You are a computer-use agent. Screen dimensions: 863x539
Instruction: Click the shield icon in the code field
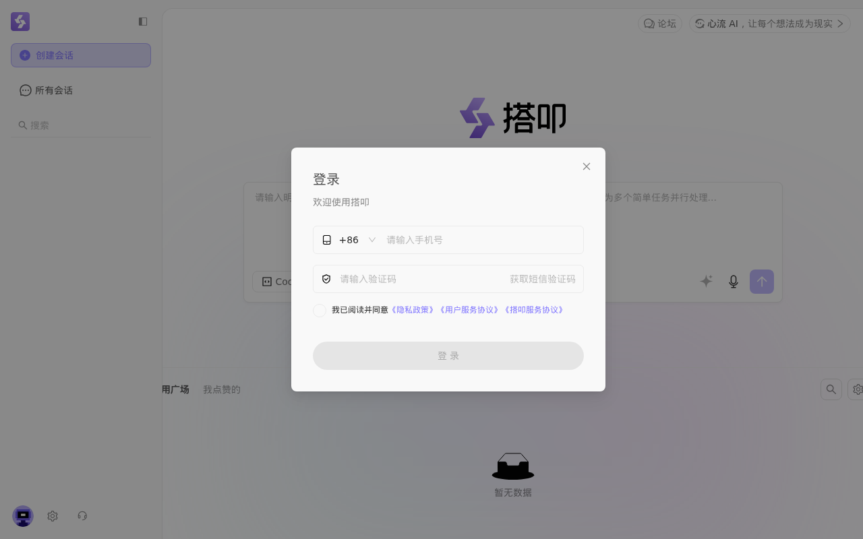pos(326,279)
